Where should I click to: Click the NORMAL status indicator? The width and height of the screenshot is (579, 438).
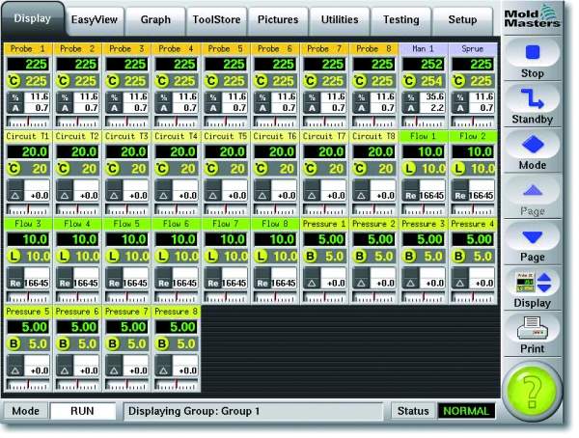(467, 411)
